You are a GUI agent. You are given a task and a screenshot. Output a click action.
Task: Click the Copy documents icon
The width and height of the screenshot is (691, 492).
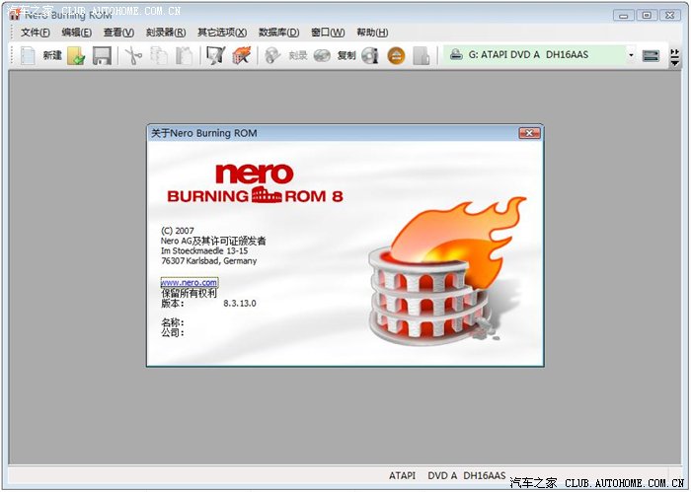pyautogui.click(x=159, y=56)
